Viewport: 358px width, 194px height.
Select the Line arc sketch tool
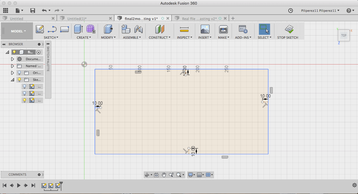tap(52, 29)
